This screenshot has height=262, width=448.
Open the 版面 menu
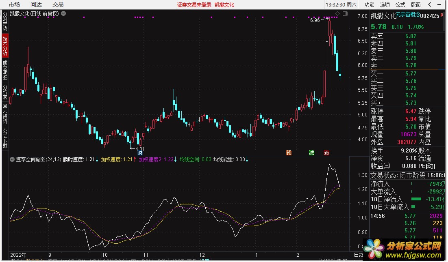click(x=415, y=4)
